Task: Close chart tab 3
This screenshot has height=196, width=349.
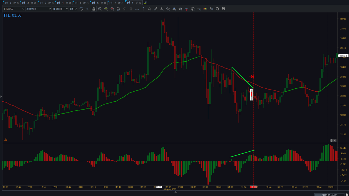Action: point(52,3)
